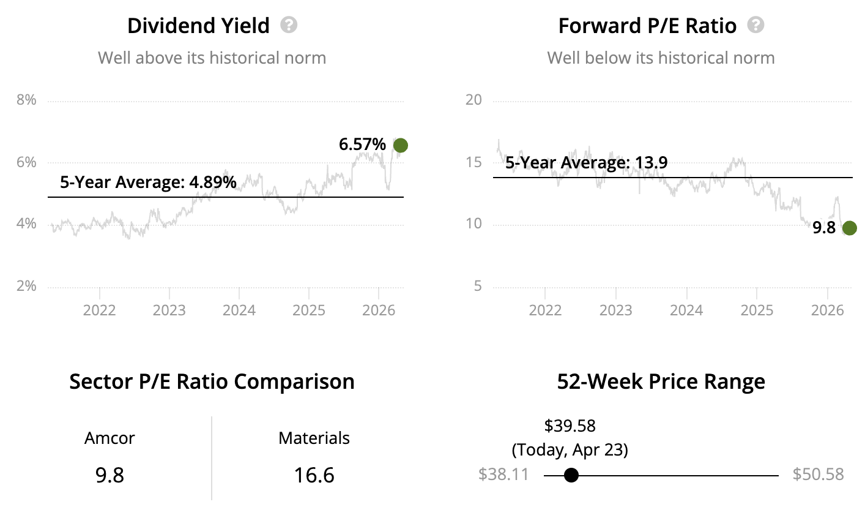Click the green 6.57% dividend yield marker
The width and height of the screenshot is (865, 518).
400,145
